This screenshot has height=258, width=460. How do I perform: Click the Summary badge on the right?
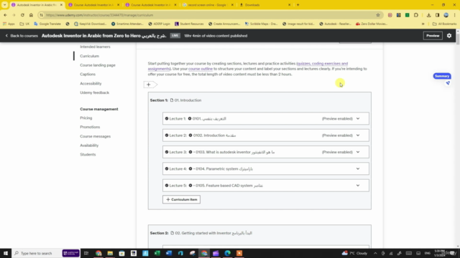[x=442, y=76]
